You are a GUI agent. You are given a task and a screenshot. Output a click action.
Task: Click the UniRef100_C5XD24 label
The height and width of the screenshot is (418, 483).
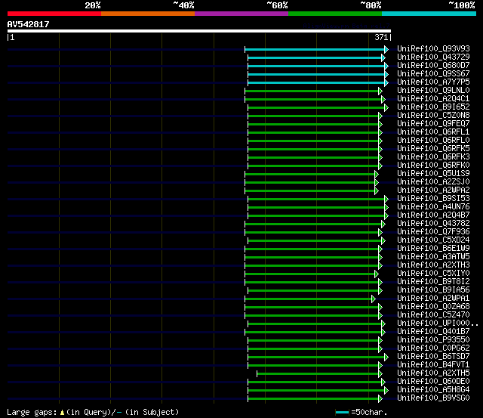click(x=433, y=240)
